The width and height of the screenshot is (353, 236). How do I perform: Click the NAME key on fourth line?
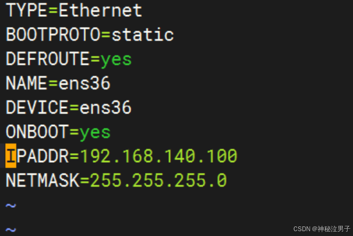point(26,83)
